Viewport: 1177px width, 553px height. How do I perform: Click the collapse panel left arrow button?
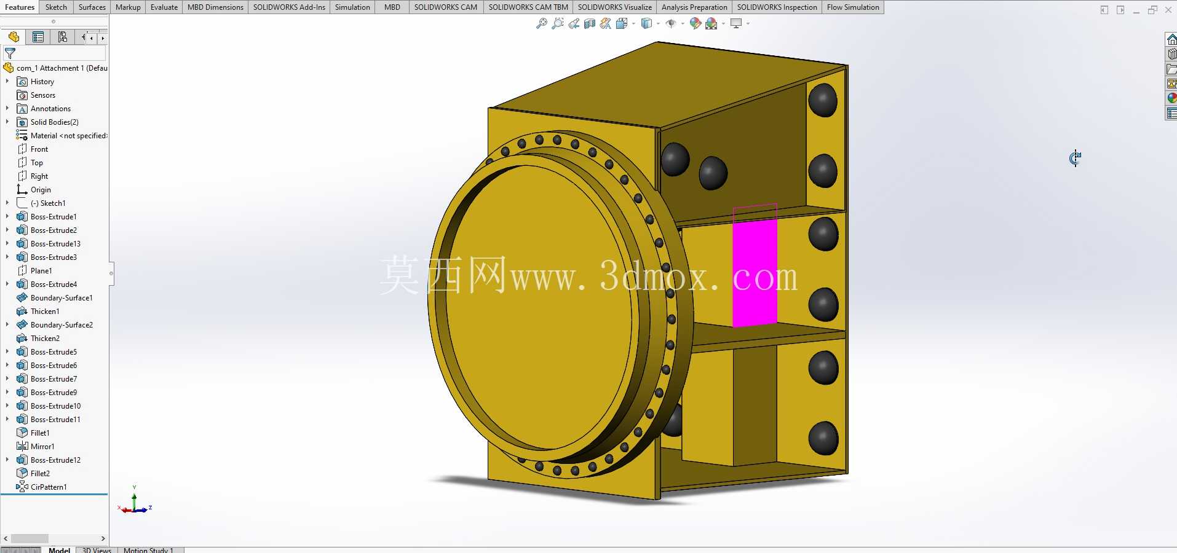(1104, 10)
